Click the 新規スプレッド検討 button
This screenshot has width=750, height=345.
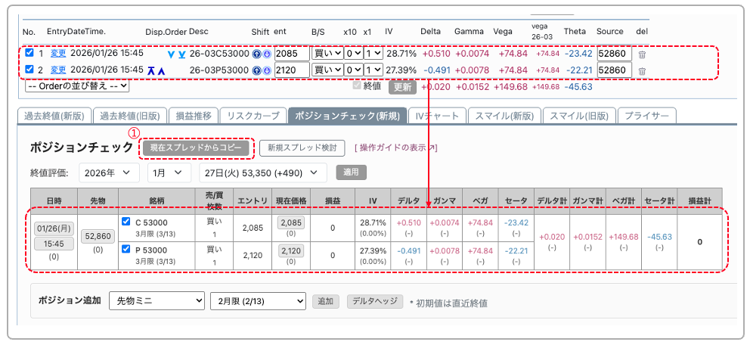point(302,148)
